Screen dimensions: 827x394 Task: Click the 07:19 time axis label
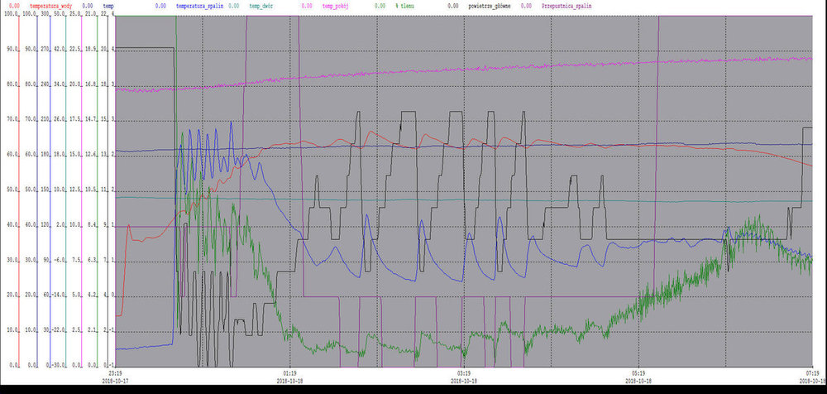pos(811,373)
